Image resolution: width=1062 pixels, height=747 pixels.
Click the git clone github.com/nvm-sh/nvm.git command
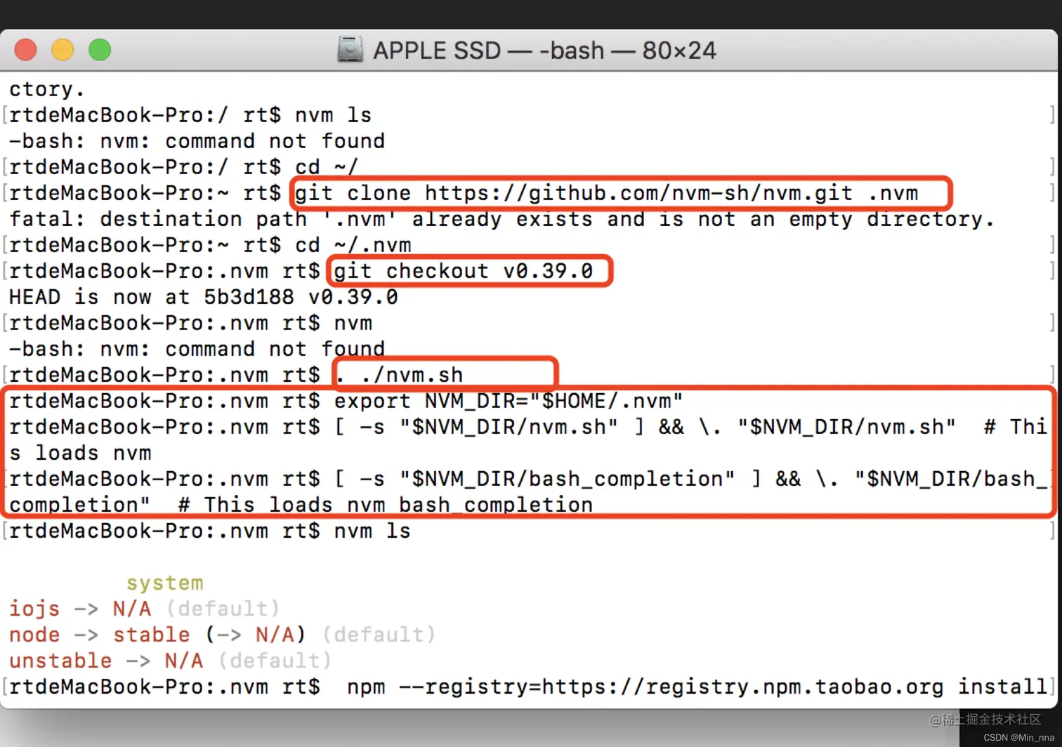(606, 193)
